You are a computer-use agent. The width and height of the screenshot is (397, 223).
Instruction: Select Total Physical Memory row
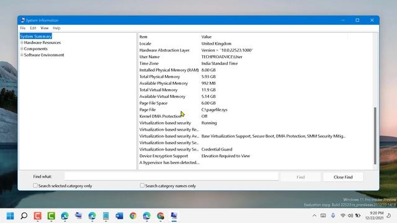tap(255, 76)
